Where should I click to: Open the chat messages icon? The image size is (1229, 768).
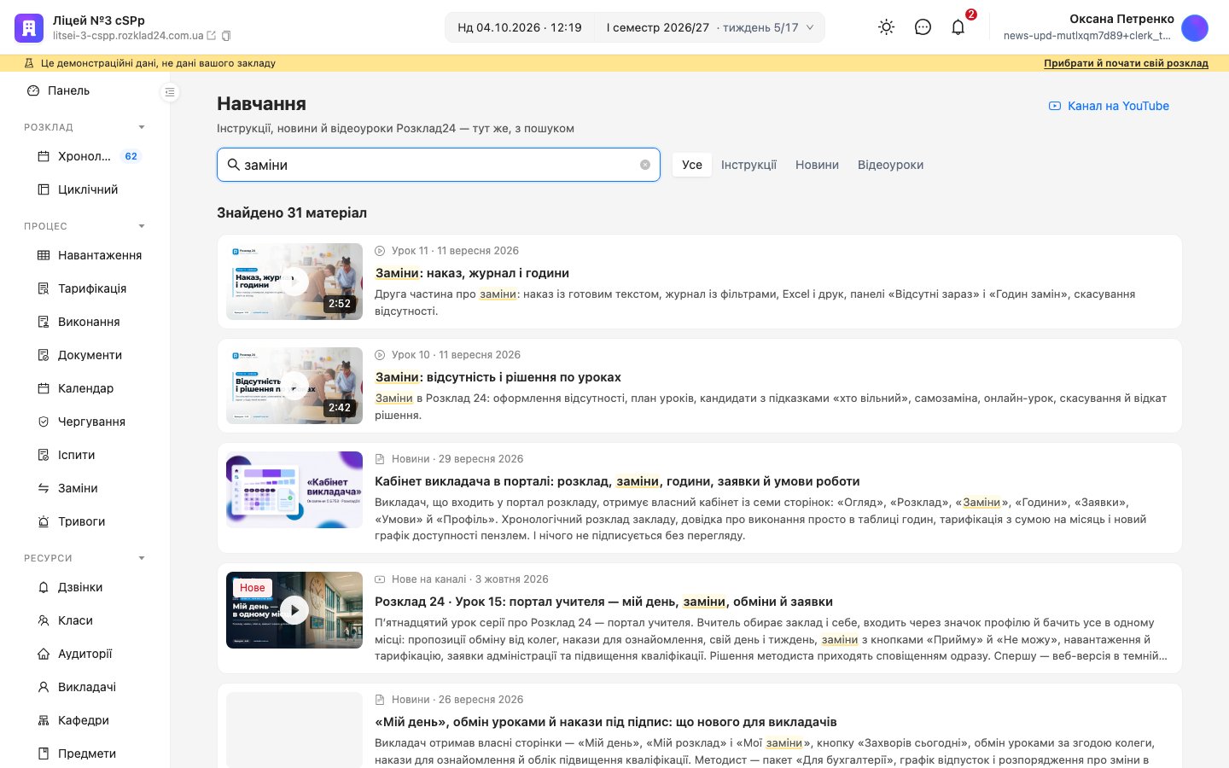point(923,27)
